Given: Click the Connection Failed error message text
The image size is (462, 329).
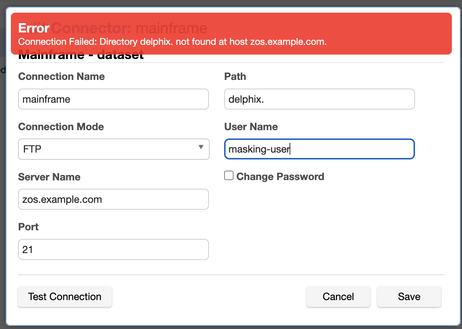Looking at the screenshot, I should coord(172,42).
